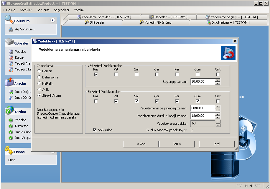Click the Yedekleme Görevleri tab icon
The width and height of the screenshot is (270, 189).
(x=79, y=17)
